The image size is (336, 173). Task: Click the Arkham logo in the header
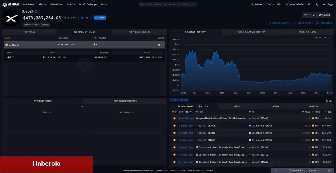click(x=11, y=4)
